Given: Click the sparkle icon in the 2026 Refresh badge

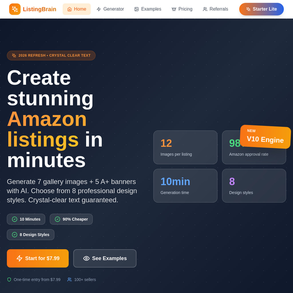Looking at the screenshot, I should point(14,55).
